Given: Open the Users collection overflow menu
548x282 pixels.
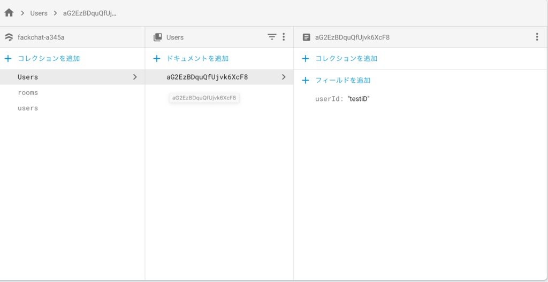Looking at the screenshot, I should click(284, 37).
